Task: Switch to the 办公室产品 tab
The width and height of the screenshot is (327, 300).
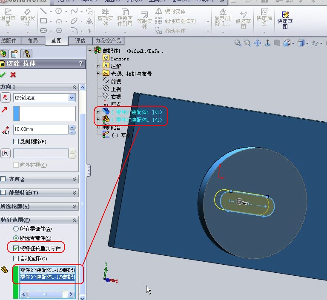Action: point(108,41)
